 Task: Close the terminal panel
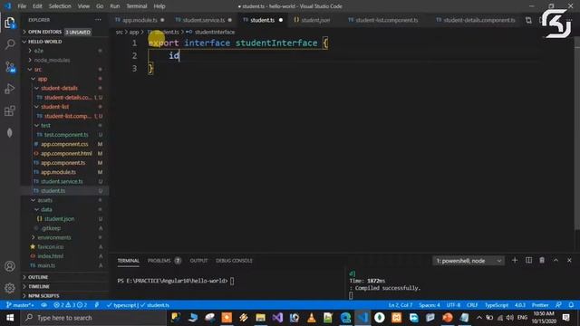coord(569,261)
